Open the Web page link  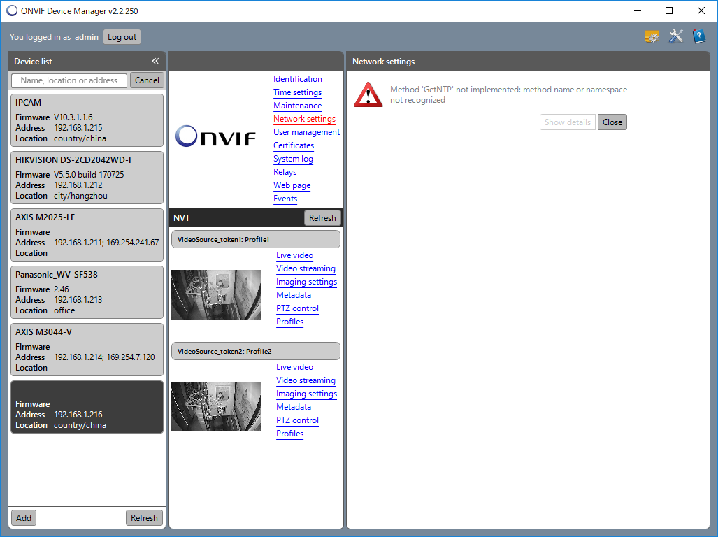292,185
